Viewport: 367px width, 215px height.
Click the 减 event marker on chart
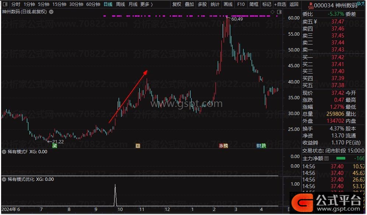(x=55, y=146)
